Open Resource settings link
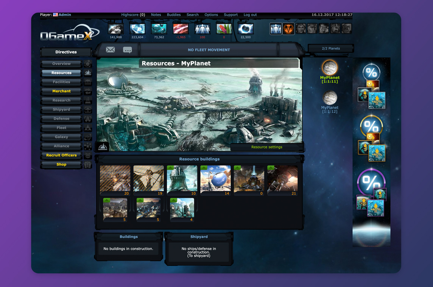 point(267,147)
